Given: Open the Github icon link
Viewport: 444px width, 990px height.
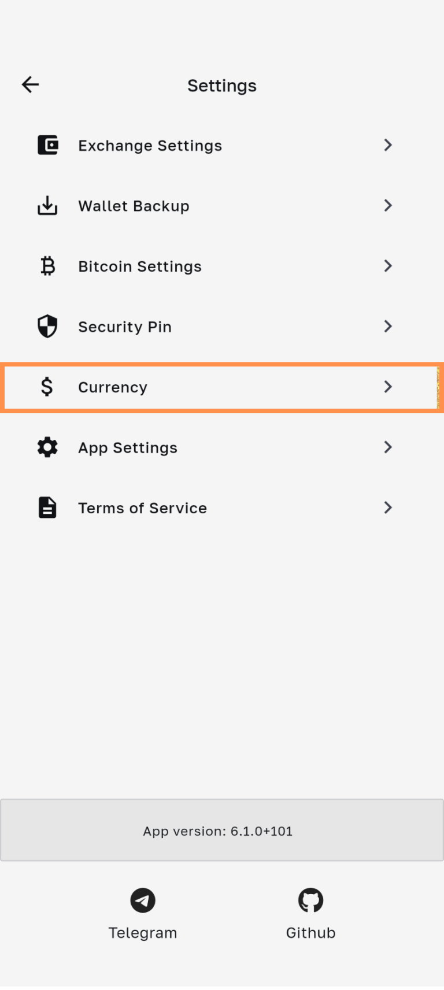Looking at the screenshot, I should (x=310, y=900).
